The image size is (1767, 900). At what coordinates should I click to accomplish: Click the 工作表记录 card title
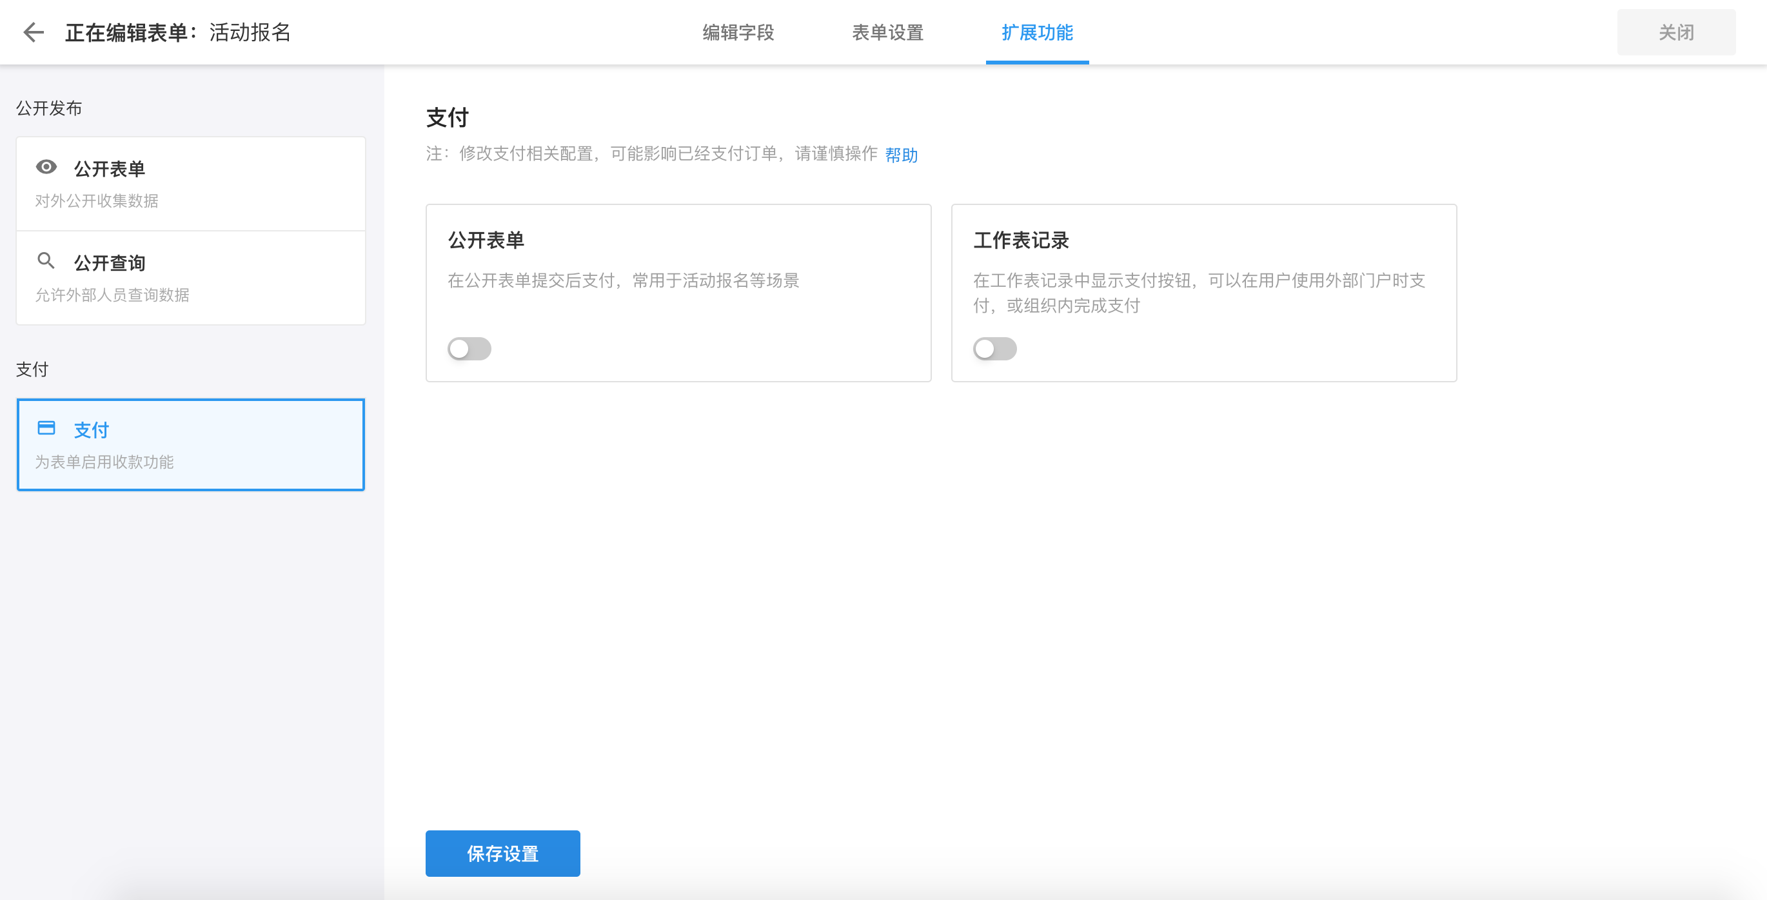(1021, 240)
